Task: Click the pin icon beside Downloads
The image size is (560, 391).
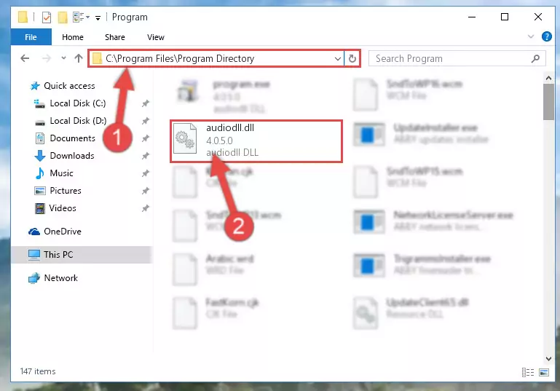Action: pyautogui.click(x=145, y=156)
